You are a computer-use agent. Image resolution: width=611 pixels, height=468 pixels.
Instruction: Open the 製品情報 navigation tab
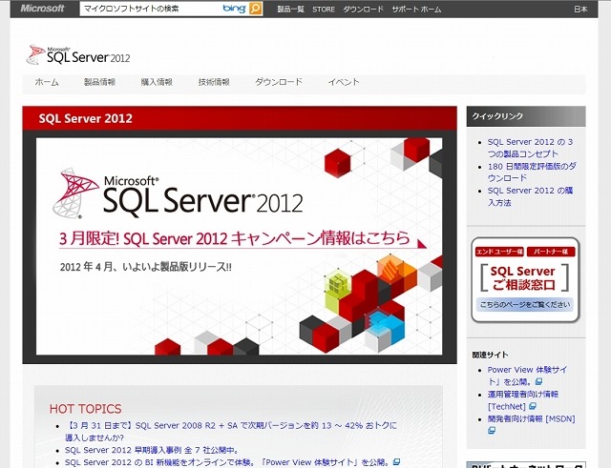point(99,82)
